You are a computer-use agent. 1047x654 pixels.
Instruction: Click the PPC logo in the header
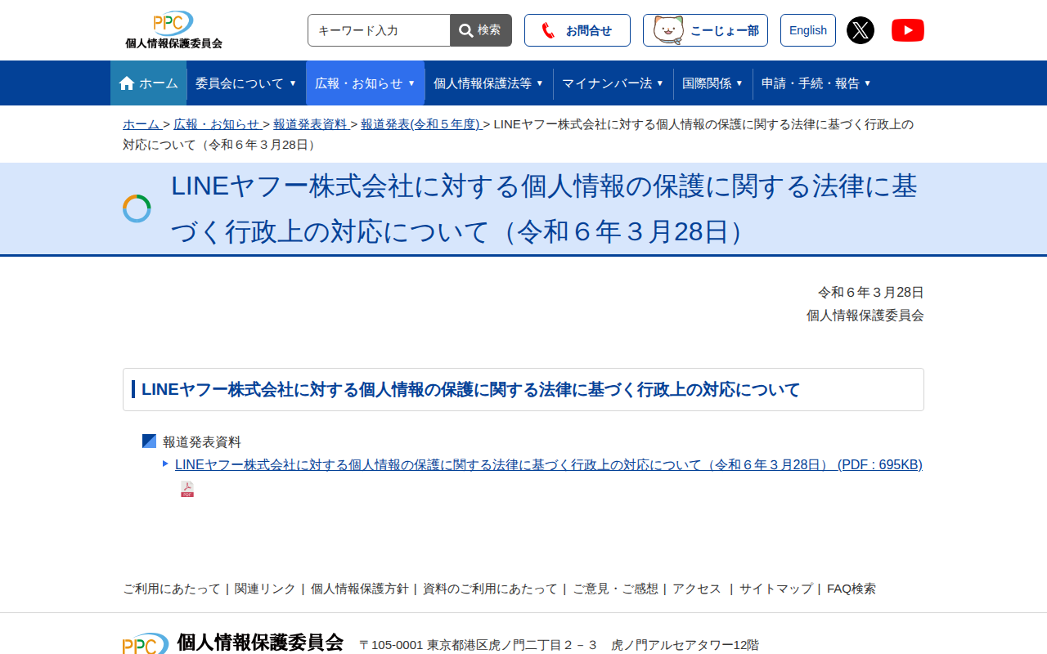coord(173,30)
